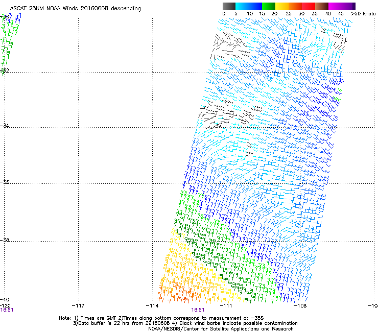
Task: Click the '-114' longitude axis label
Action: (x=152, y=306)
